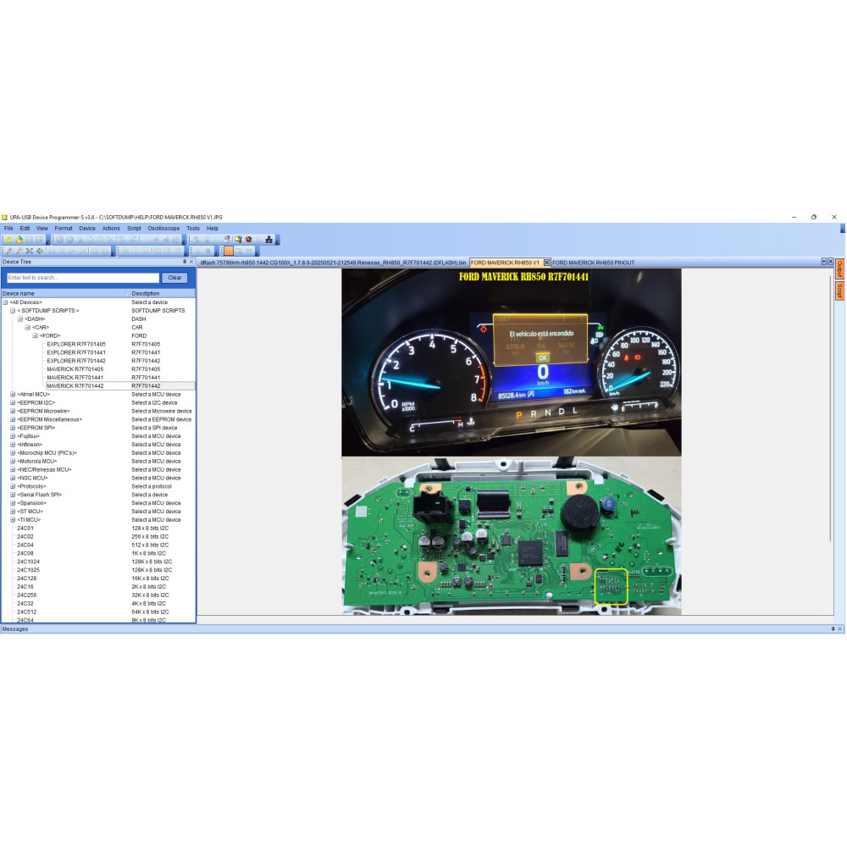Select MAVERICK R7F701441 tree item
Screen dimensions: 847x847
tap(75, 378)
